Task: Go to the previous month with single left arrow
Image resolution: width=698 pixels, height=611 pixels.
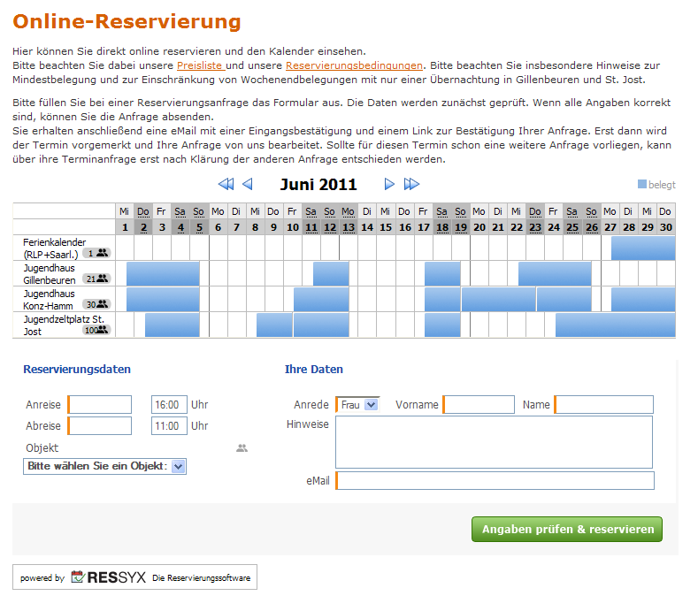Action: click(248, 184)
